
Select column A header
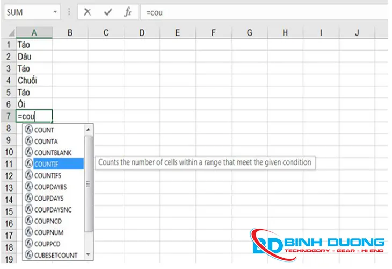coord(34,33)
